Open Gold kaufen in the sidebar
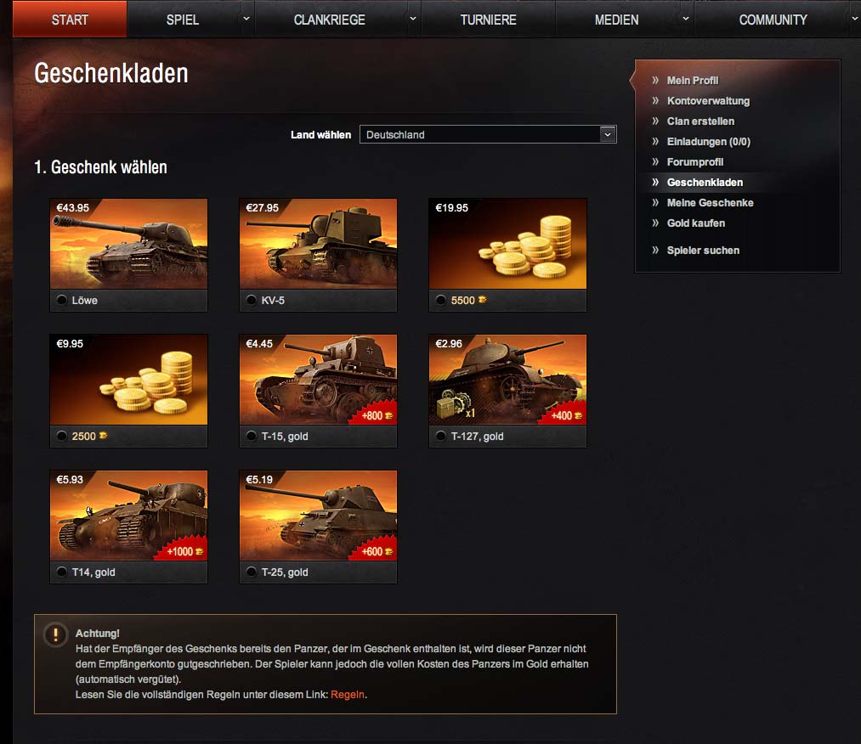 tap(696, 223)
